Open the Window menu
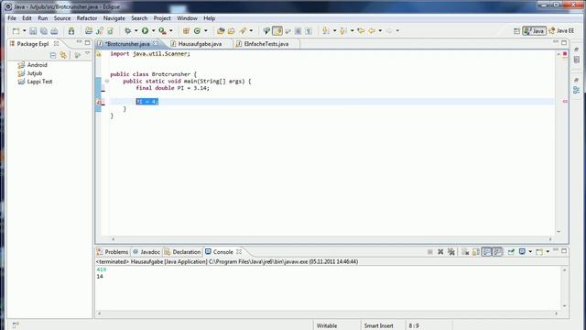The image size is (586, 330). pyautogui.click(x=187, y=18)
